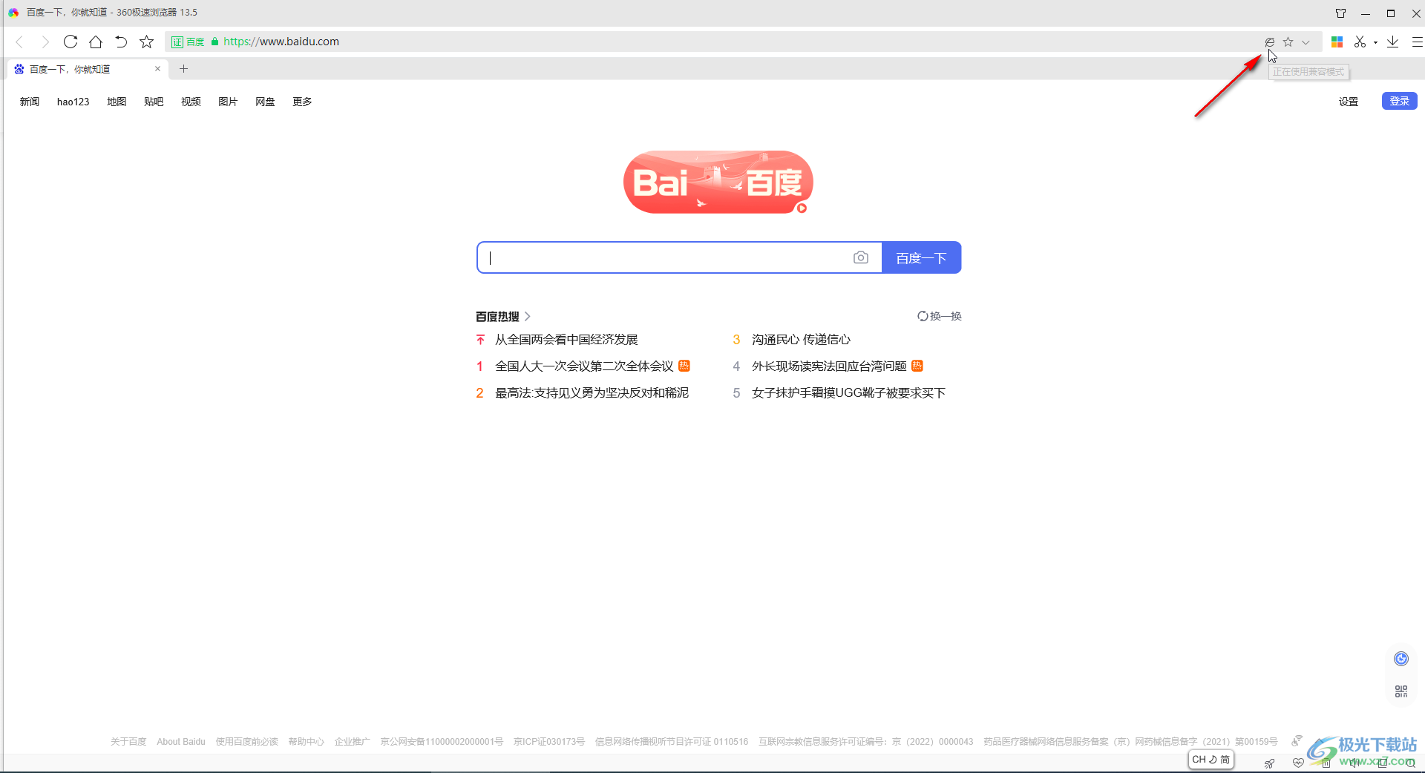Click the rocket accelerator status bar icon
The image size is (1425, 773).
coord(1270,763)
